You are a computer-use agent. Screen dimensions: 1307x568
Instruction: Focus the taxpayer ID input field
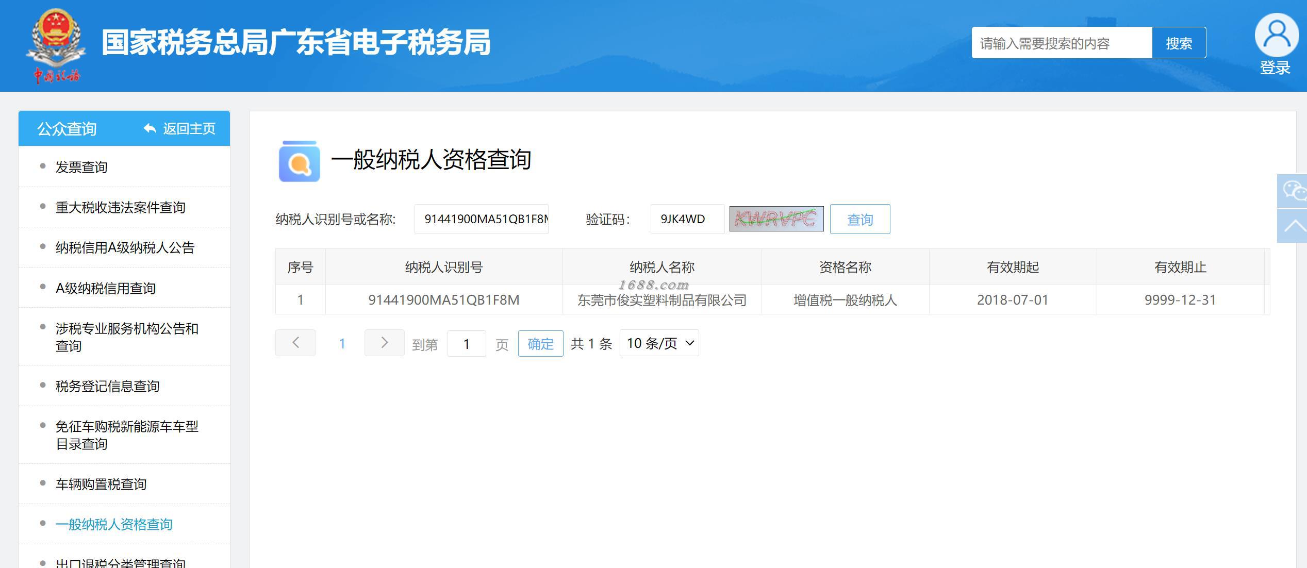(x=481, y=219)
